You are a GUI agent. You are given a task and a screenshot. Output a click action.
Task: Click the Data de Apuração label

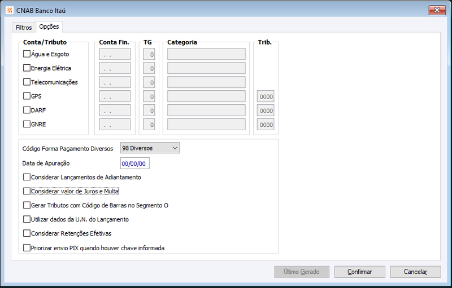coord(46,163)
